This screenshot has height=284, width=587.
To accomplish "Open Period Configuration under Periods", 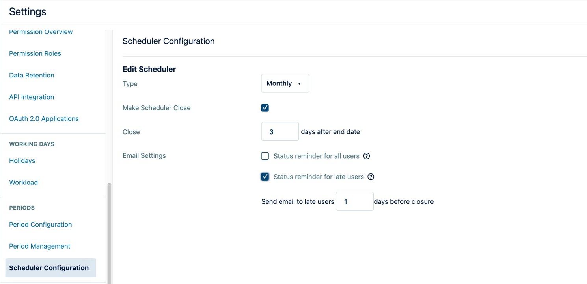I will click(40, 224).
